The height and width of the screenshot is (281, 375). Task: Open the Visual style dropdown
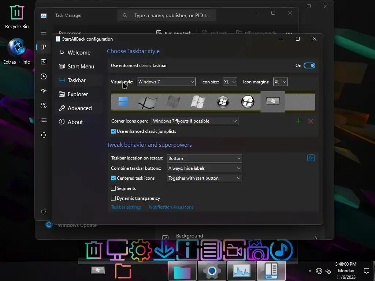166,82
